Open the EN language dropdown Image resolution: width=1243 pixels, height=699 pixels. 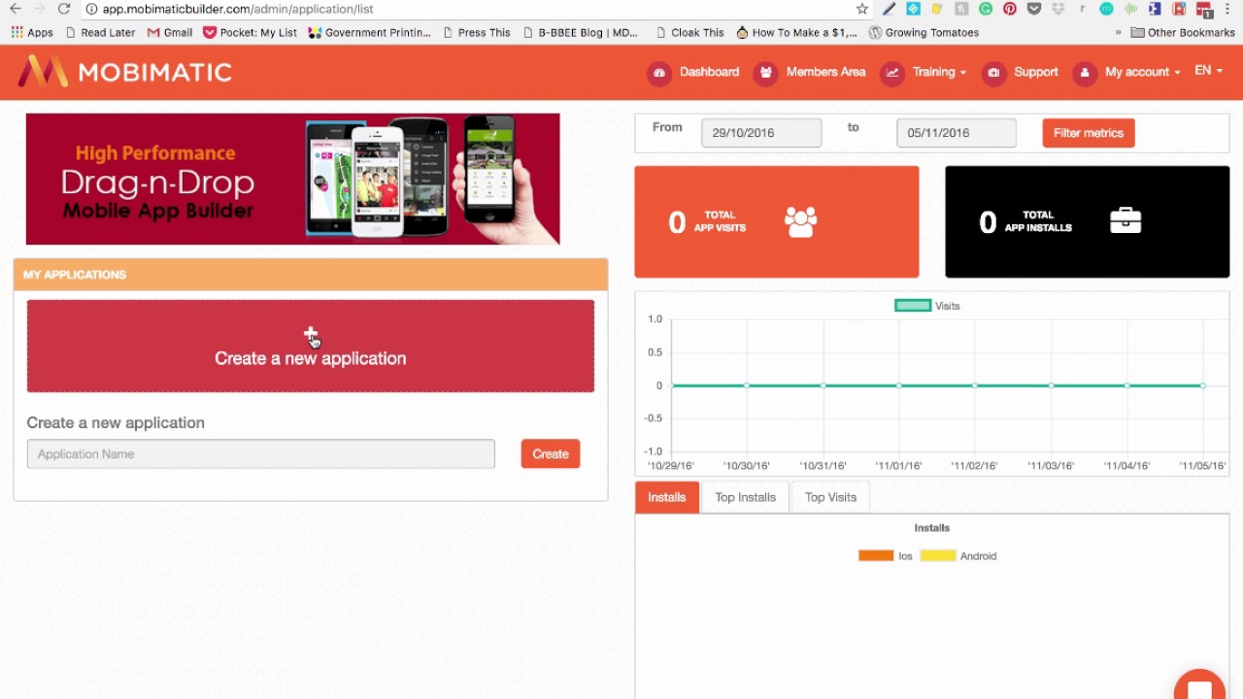click(1208, 71)
